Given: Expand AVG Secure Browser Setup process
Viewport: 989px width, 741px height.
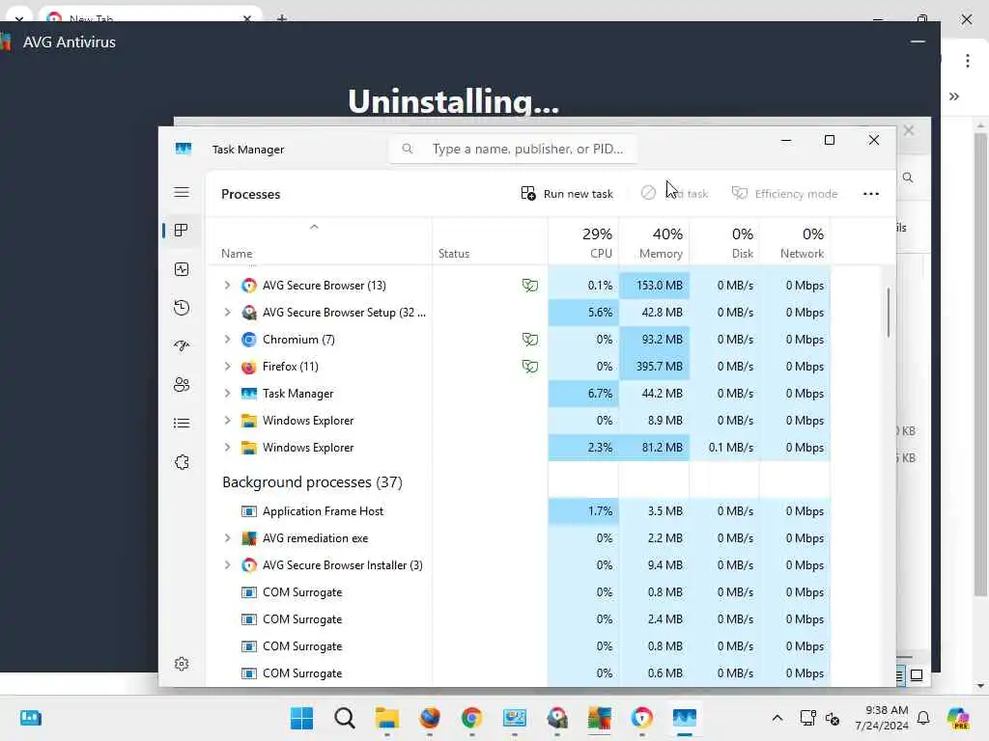Looking at the screenshot, I should [x=227, y=313].
